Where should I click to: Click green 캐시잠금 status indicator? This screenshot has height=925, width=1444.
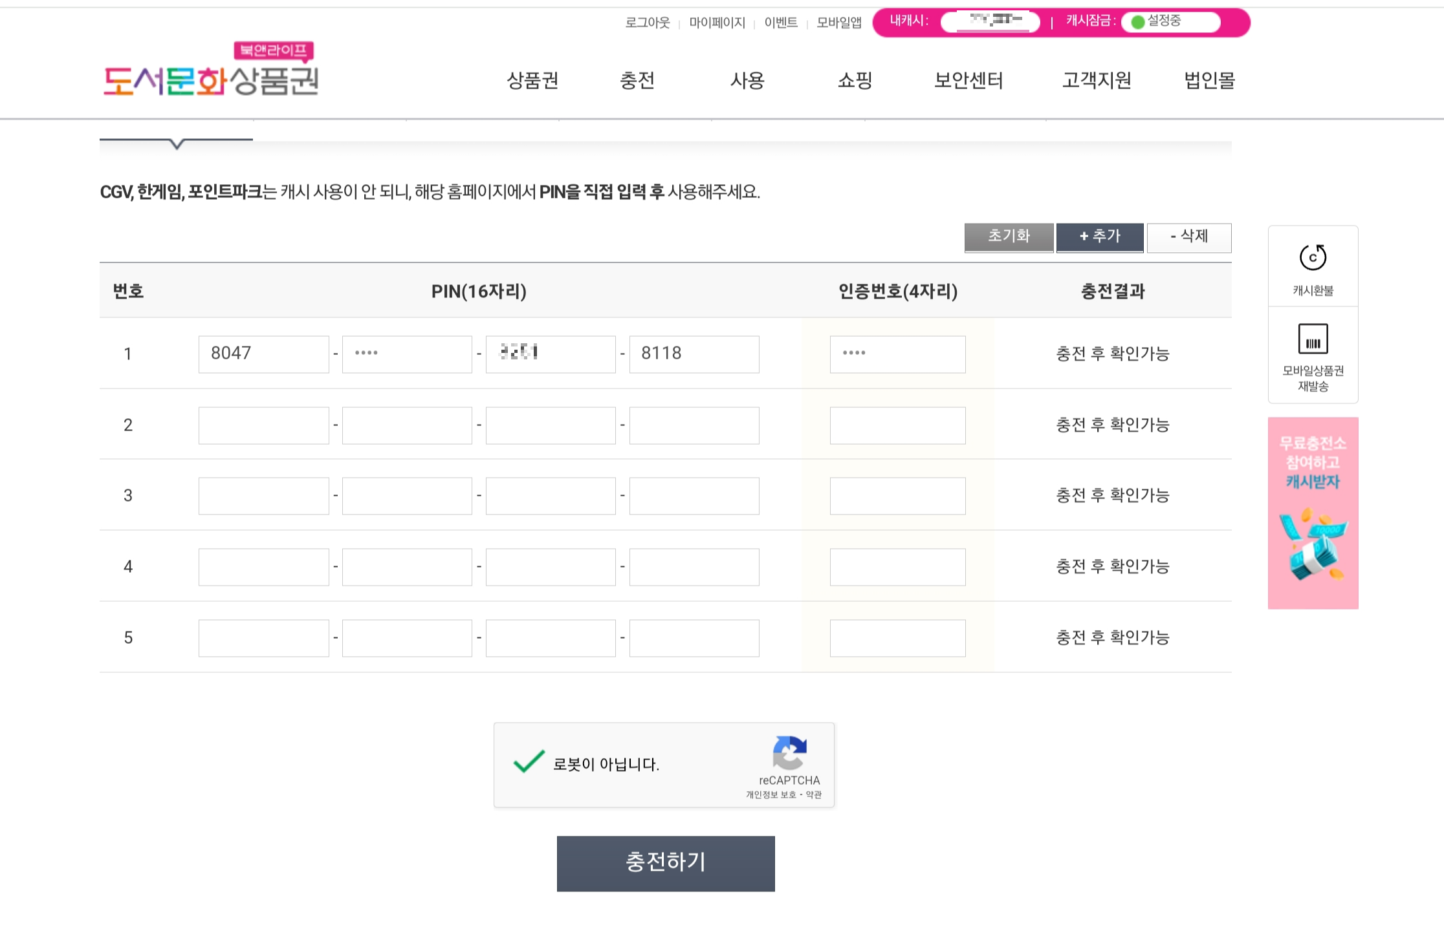coord(1138,23)
